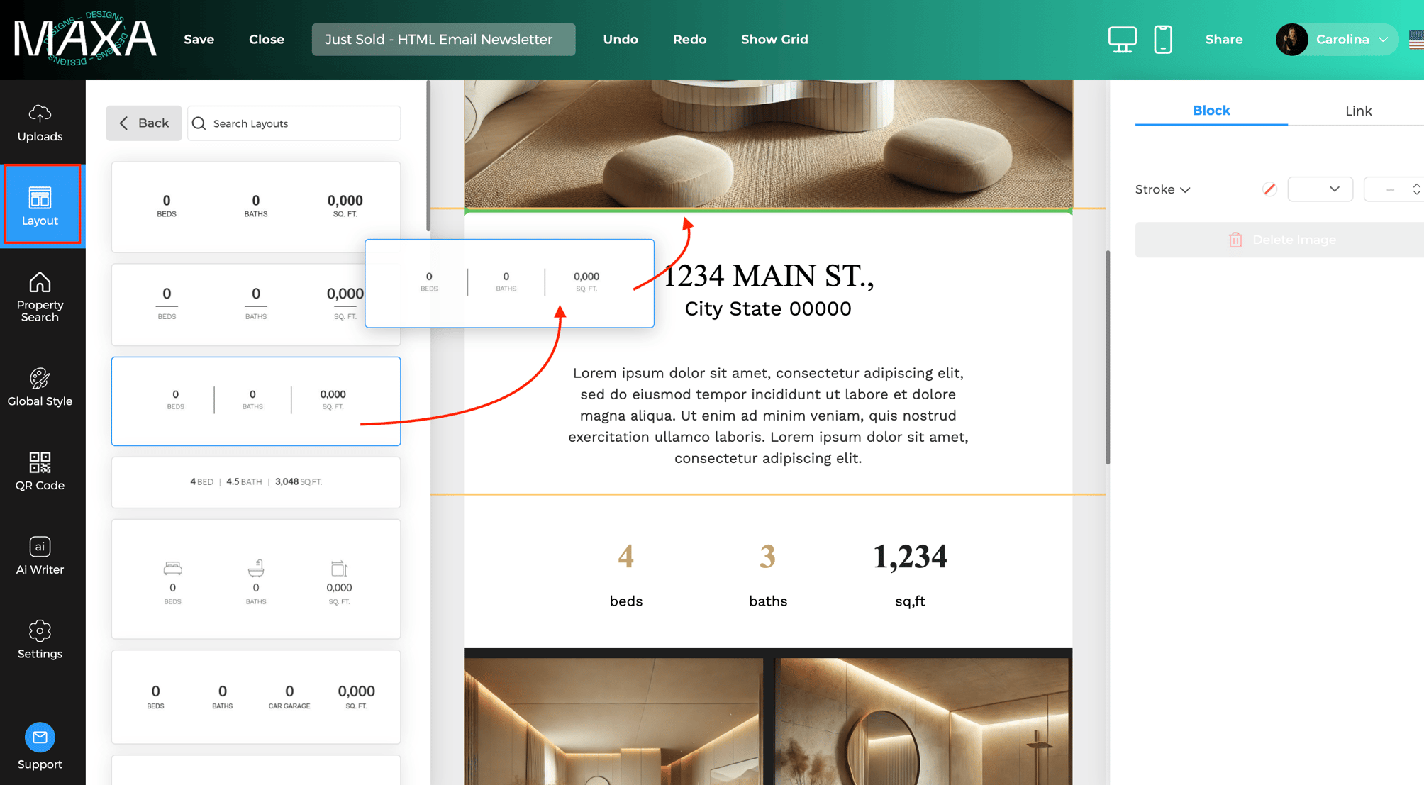The width and height of the screenshot is (1424, 785).
Task: Click the Back button in the layouts panel
Action: (143, 123)
